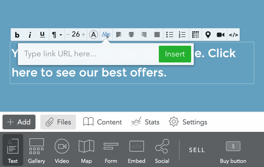264x167 pixels.
Task: Decrease font size with minus
Action: (x=68, y=35)
